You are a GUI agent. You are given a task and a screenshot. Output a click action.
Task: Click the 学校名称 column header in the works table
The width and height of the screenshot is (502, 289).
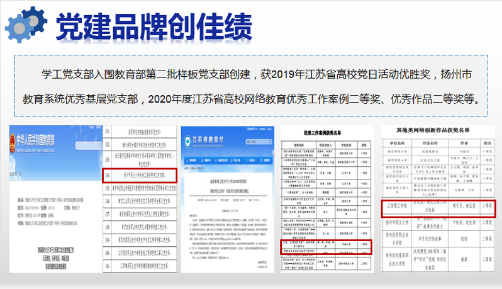click(x=399, y=142)
